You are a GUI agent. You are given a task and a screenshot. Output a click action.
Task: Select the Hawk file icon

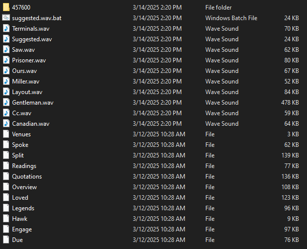6,219
